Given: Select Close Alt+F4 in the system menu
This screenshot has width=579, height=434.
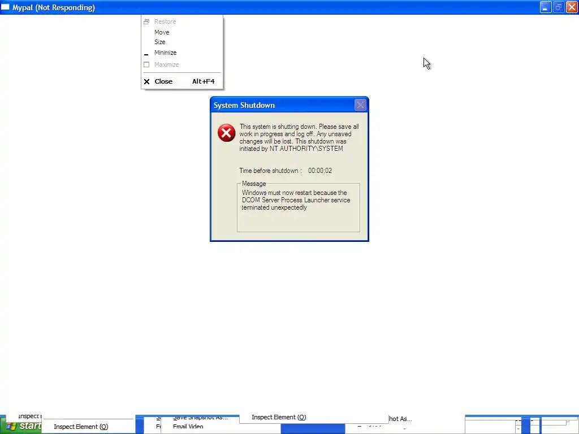Looking at the screenshot, I should (182, 81).
